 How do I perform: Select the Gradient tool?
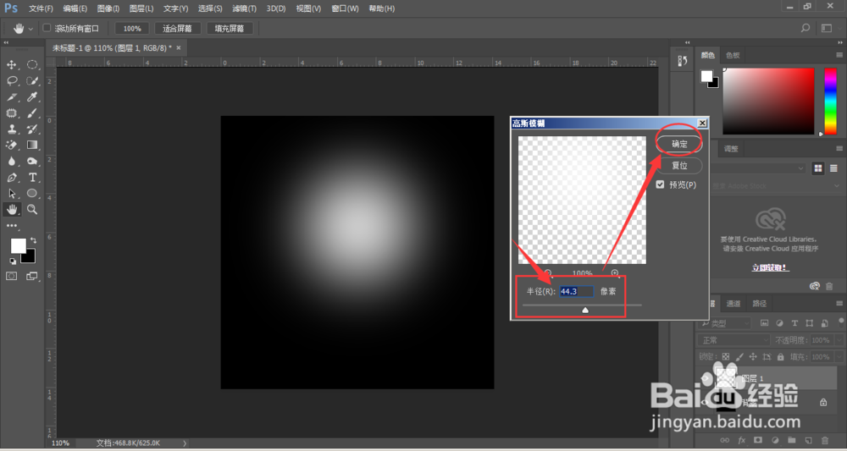tap(32, 145)
